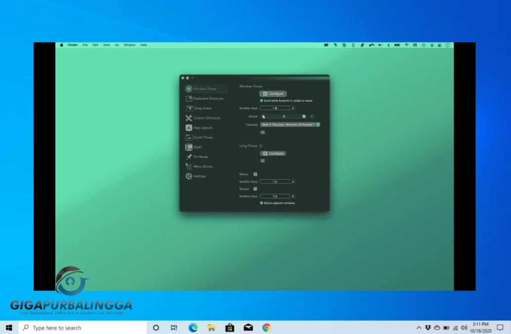Screen dimensions: 511x334
Task: Open the Window menu in the menu bar
Action: (129, 45)
